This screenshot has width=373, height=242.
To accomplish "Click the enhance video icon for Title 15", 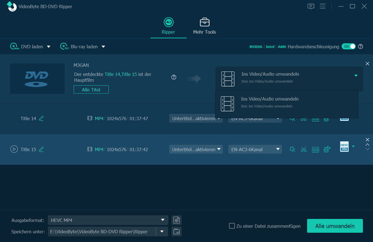I will click(327, 149).
